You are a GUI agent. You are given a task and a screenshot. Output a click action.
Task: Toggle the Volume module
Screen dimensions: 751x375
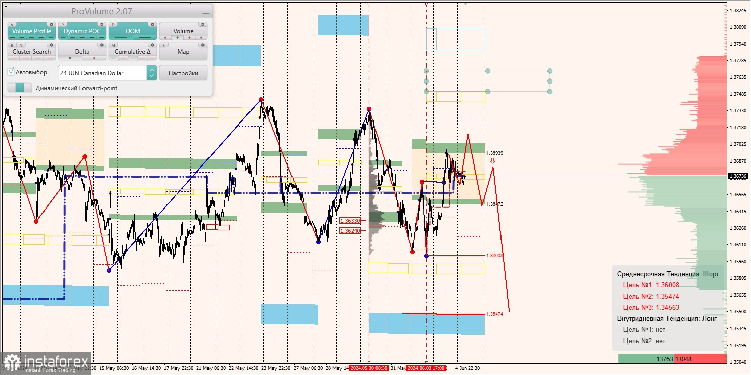[x=183, y=31]
